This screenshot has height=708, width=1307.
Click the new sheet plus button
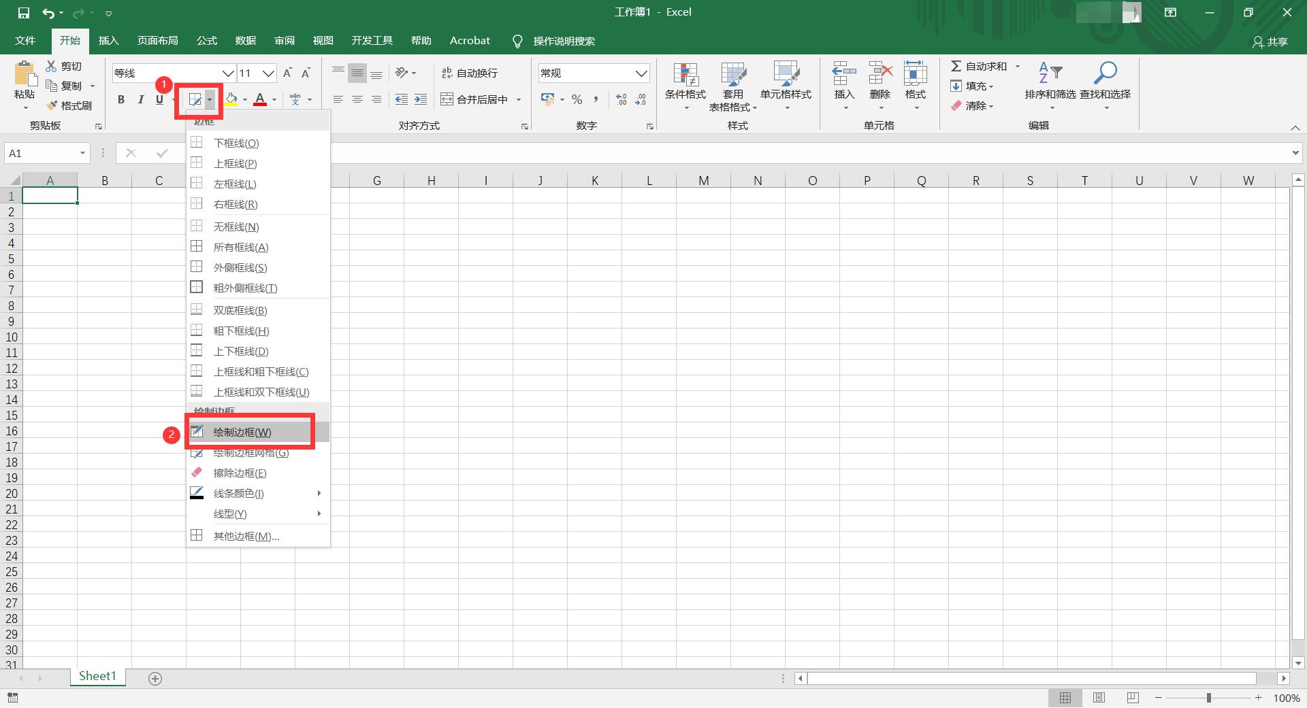point(155,678)
